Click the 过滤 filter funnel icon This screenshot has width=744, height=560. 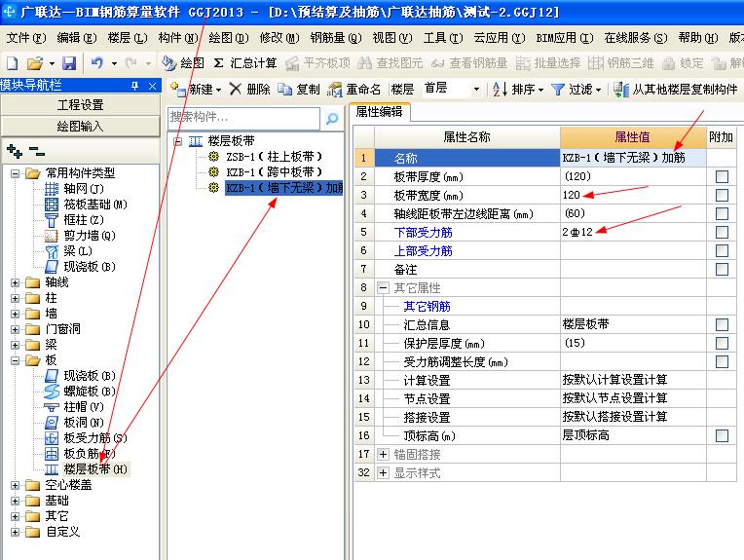(558, 90)
